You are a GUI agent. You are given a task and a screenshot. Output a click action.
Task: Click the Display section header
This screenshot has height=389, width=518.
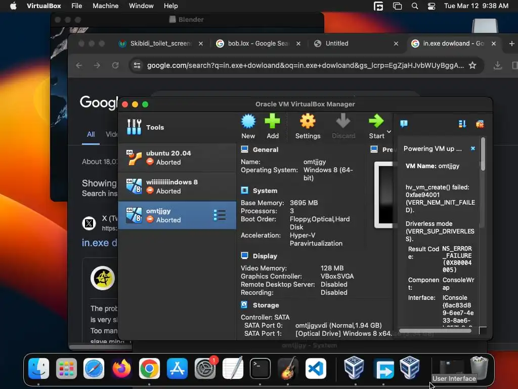(x=265, y=256)
